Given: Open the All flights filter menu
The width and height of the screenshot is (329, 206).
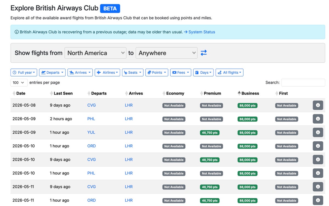Looking at the screenshot, I should (x=229, y=73).
